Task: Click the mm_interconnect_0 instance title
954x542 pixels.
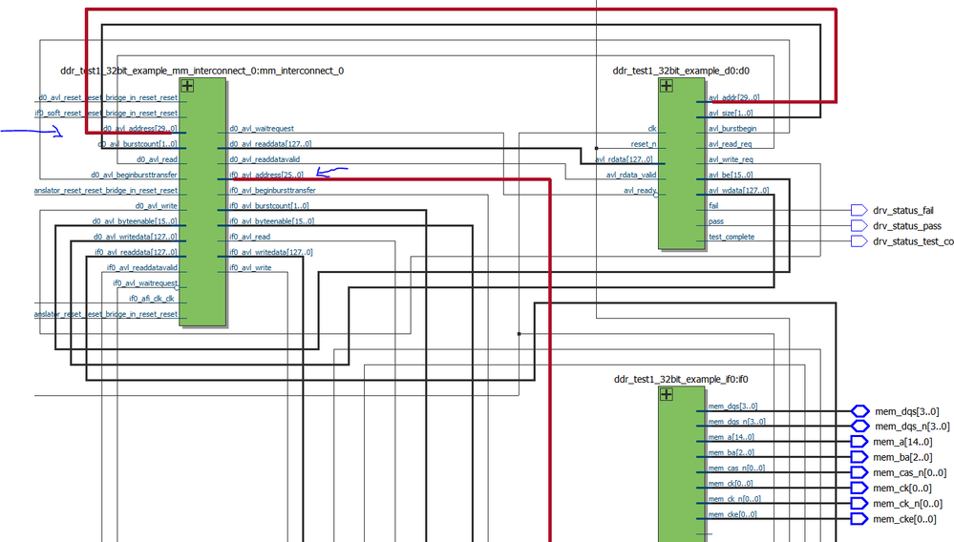Action: tap(202, 71)
